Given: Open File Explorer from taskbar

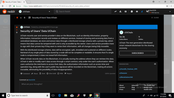Looking at the screenshot, I should [x=66, y=96].
